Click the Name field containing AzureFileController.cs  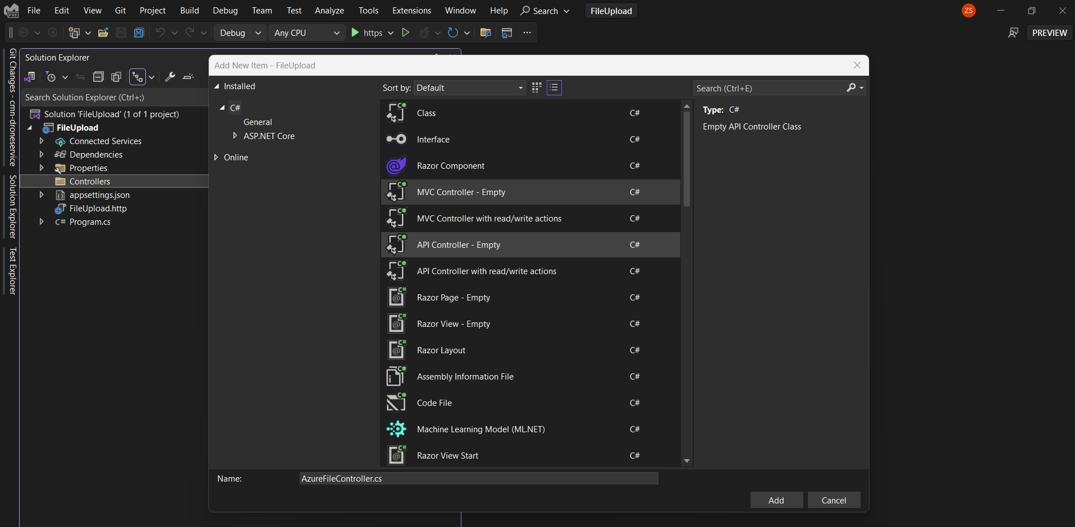click(478, 478)
